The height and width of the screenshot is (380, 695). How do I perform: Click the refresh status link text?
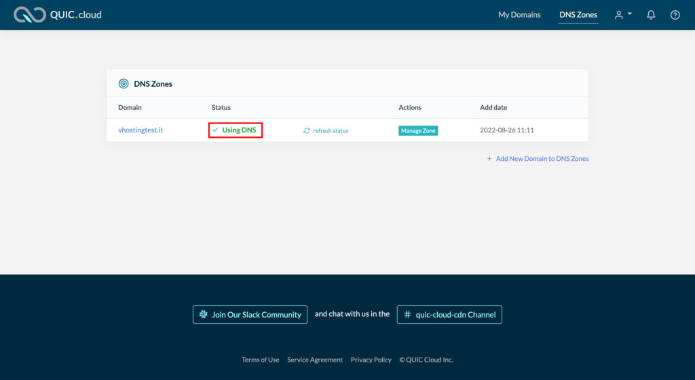[x=331, y=131]
